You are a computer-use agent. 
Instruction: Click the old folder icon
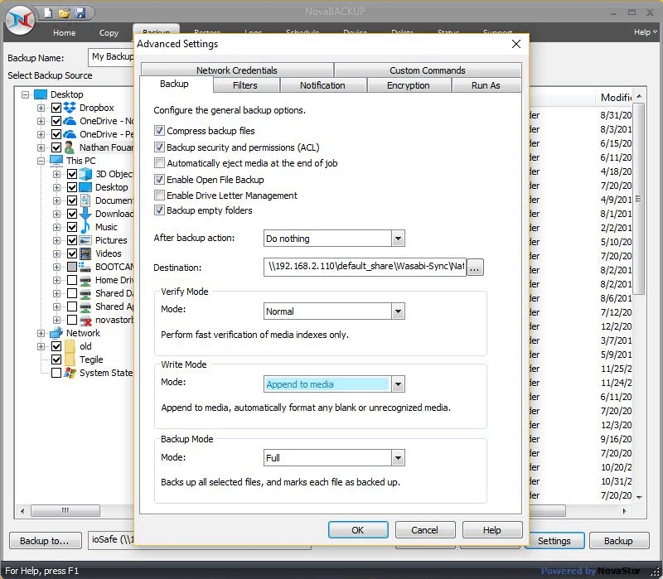pos(70,346)
